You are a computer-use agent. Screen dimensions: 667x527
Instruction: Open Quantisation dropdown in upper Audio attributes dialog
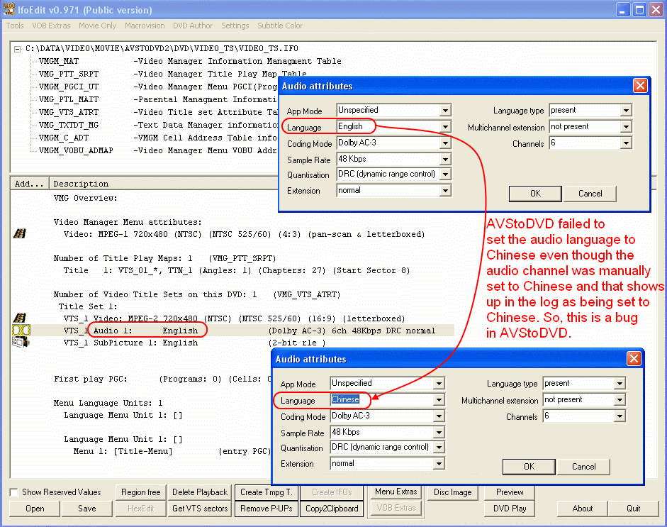click(x=445, y=174)
